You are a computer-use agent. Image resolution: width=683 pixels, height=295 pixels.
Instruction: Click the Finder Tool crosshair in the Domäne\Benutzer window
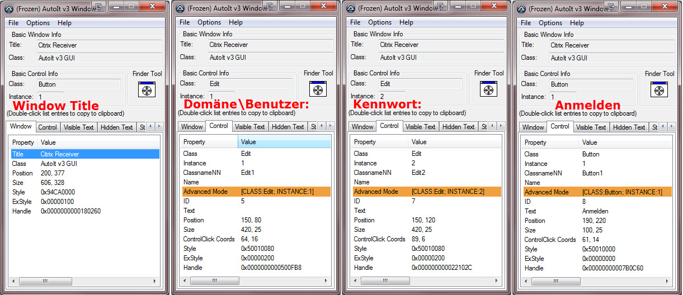tap(318, 89)
